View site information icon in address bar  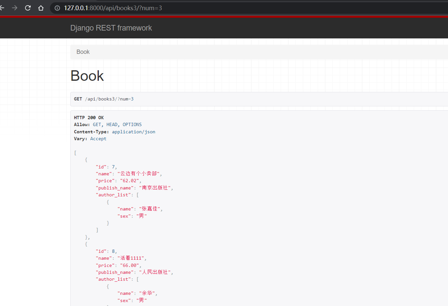point(57,8)
